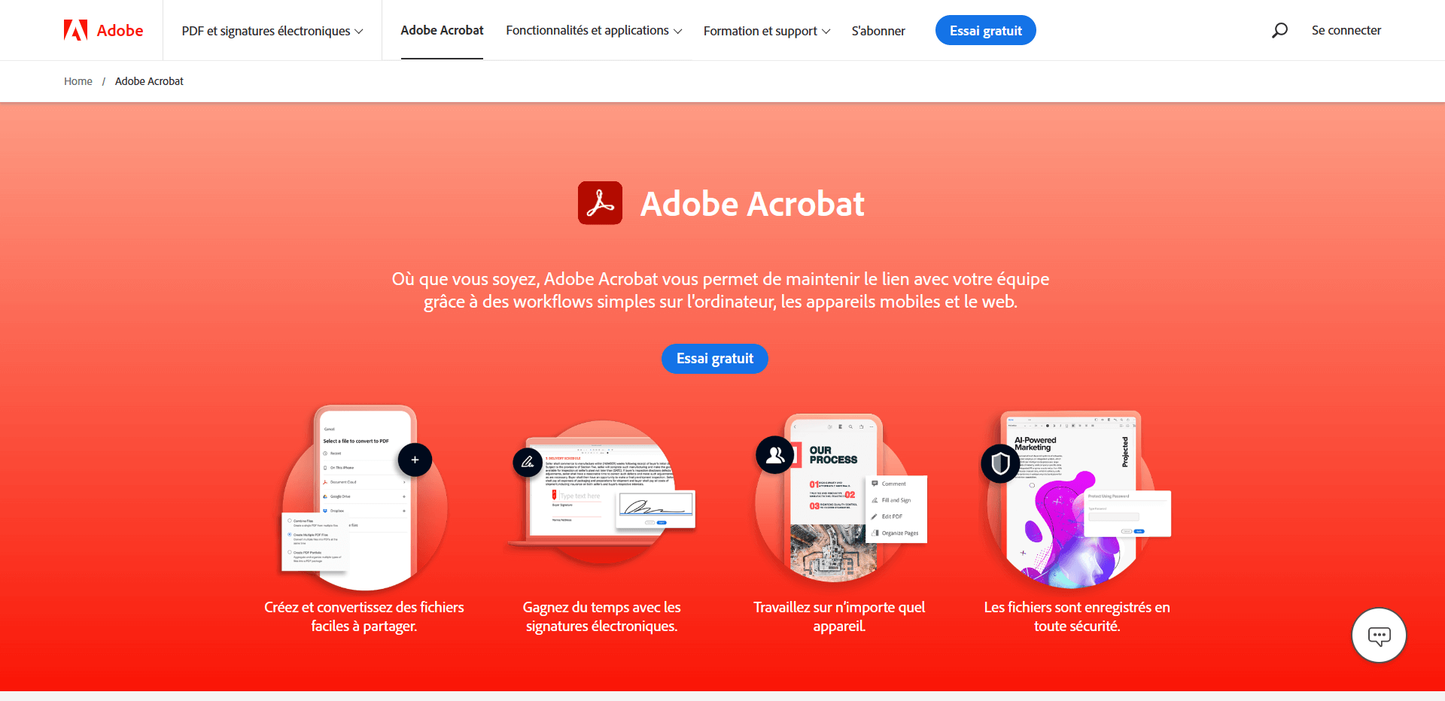The height and width of the screenshot is (701, 1445).
Task: Click the user profile circle icon
Action: pos(774,454)
